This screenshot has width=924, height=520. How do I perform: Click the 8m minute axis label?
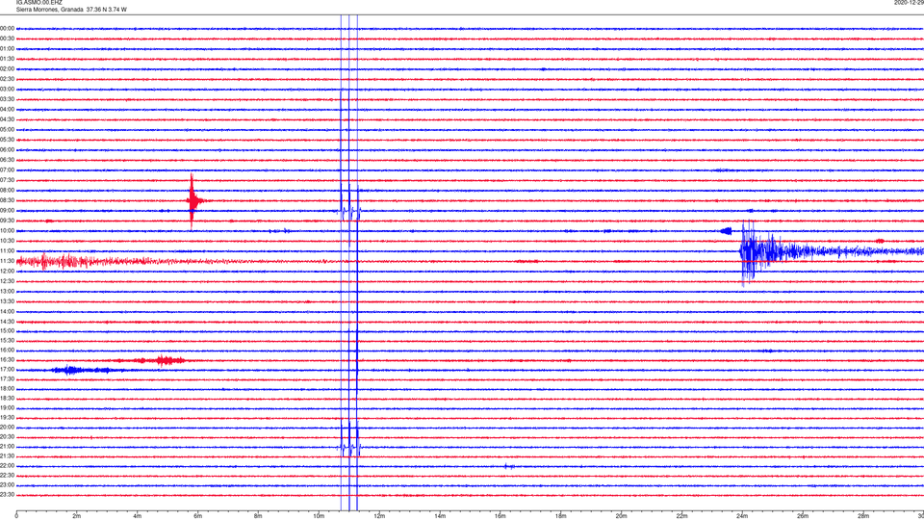[x=258, y=516]
